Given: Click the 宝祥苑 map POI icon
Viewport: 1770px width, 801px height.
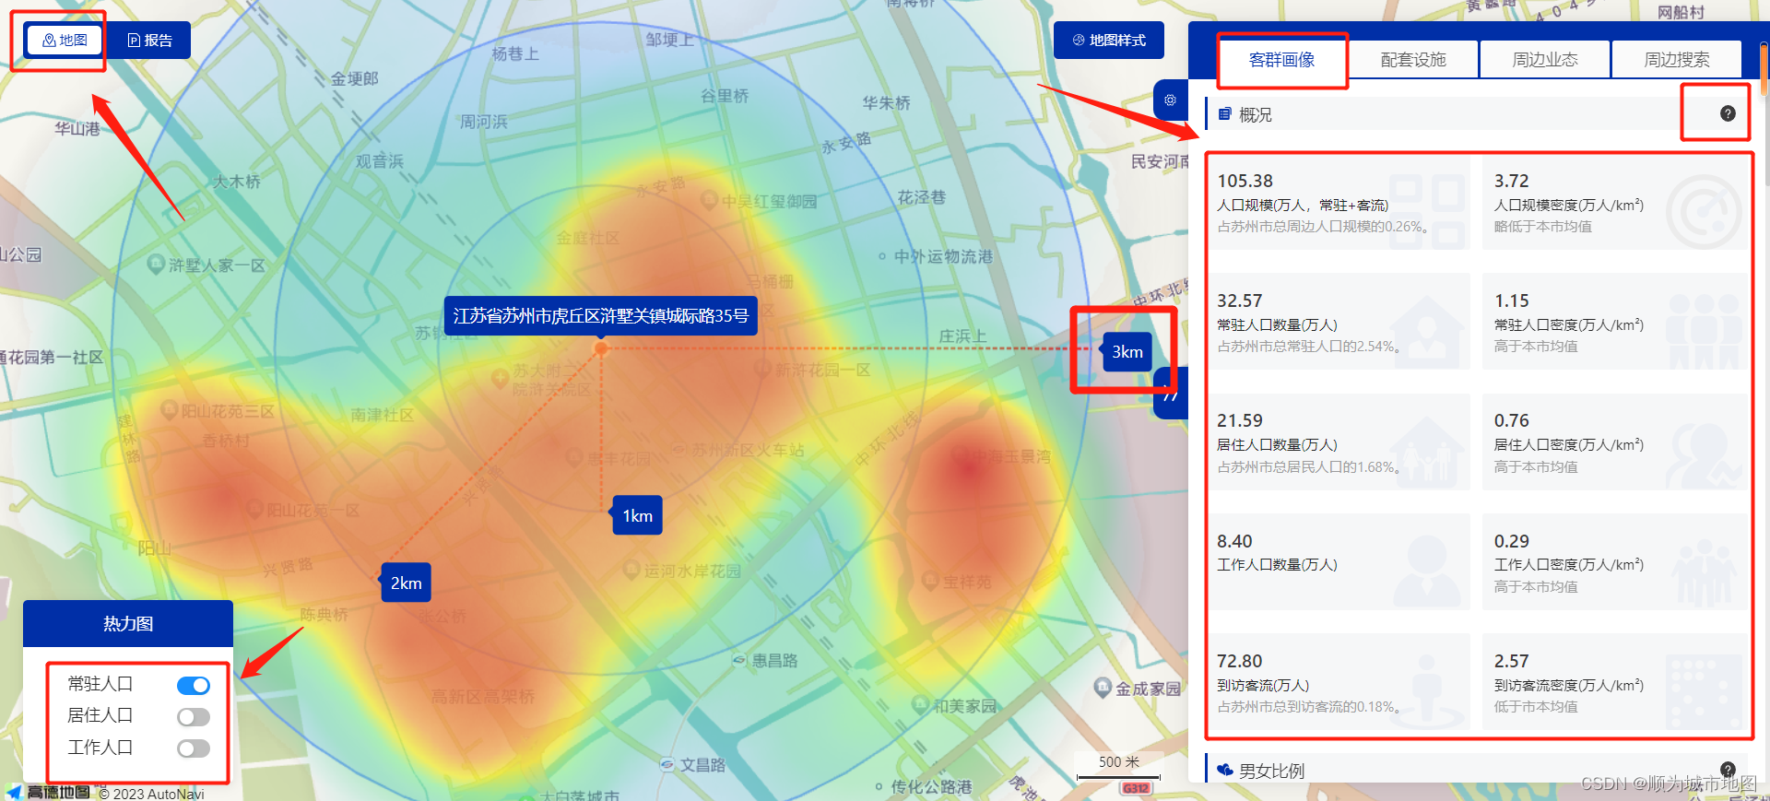Looking at the screenshot, I should point(929,581).
